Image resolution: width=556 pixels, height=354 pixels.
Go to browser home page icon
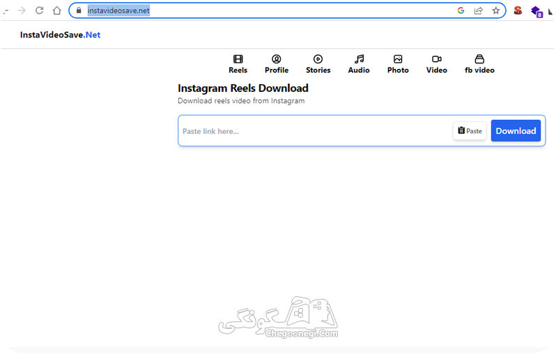(56, 10)
